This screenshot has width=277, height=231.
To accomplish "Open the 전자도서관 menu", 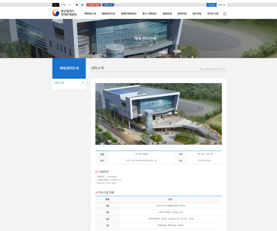I will tap(213, 13).
